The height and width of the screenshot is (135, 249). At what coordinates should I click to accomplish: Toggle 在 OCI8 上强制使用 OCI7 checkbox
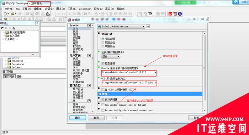(103, 90)
